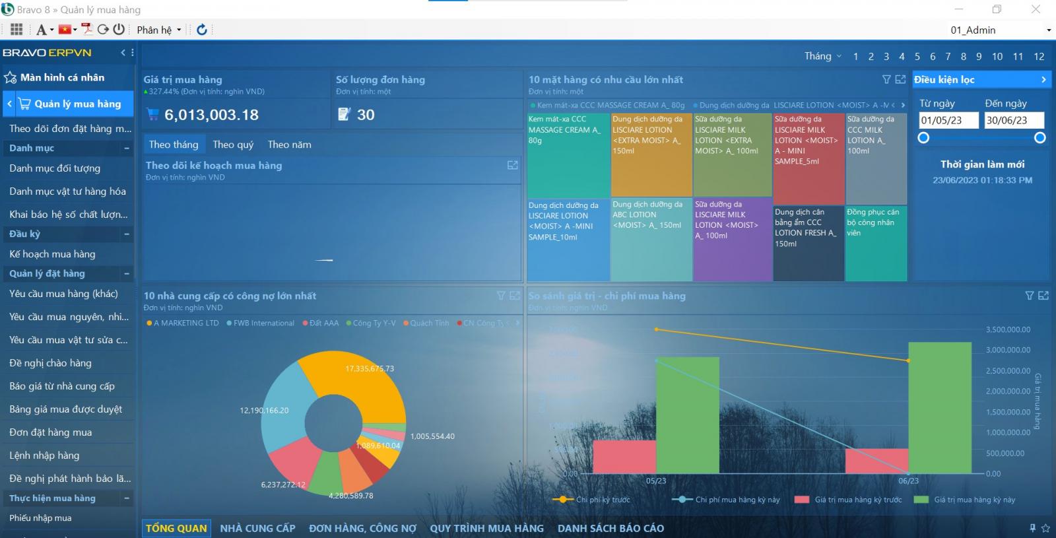The image size is (1056, 538).
Task: Select the Theo quý tab
Action: pyautogui.click(x=233, y=145)
